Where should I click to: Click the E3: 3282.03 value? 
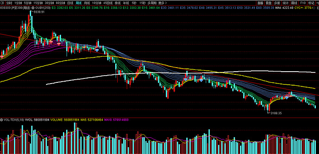tap(60, 8)
